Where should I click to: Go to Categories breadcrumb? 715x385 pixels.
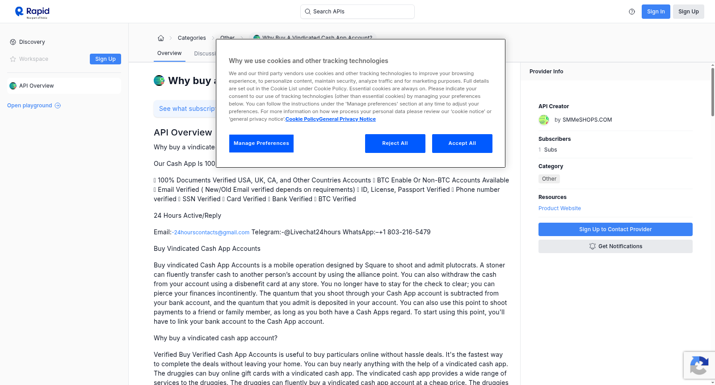(x=192, y=38)
